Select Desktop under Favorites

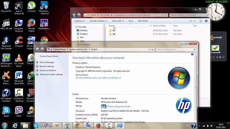point(82,30)
